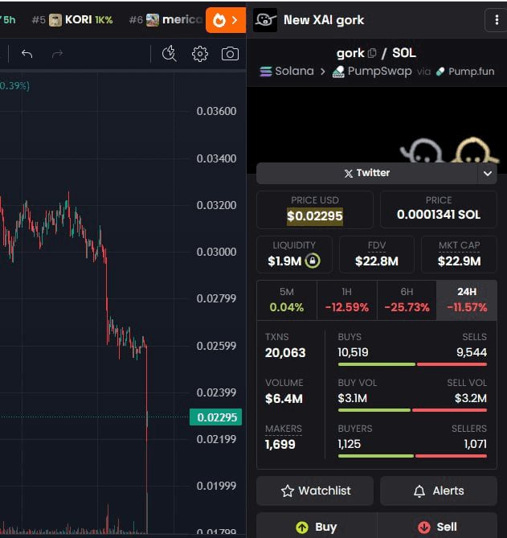Click the green Buy button
This screenshot has height=538, width=507.
(317, 526)
